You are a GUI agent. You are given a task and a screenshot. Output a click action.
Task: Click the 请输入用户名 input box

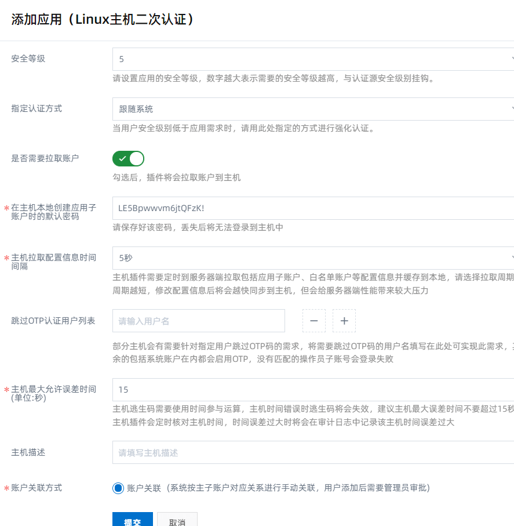(x=199, y=321)
